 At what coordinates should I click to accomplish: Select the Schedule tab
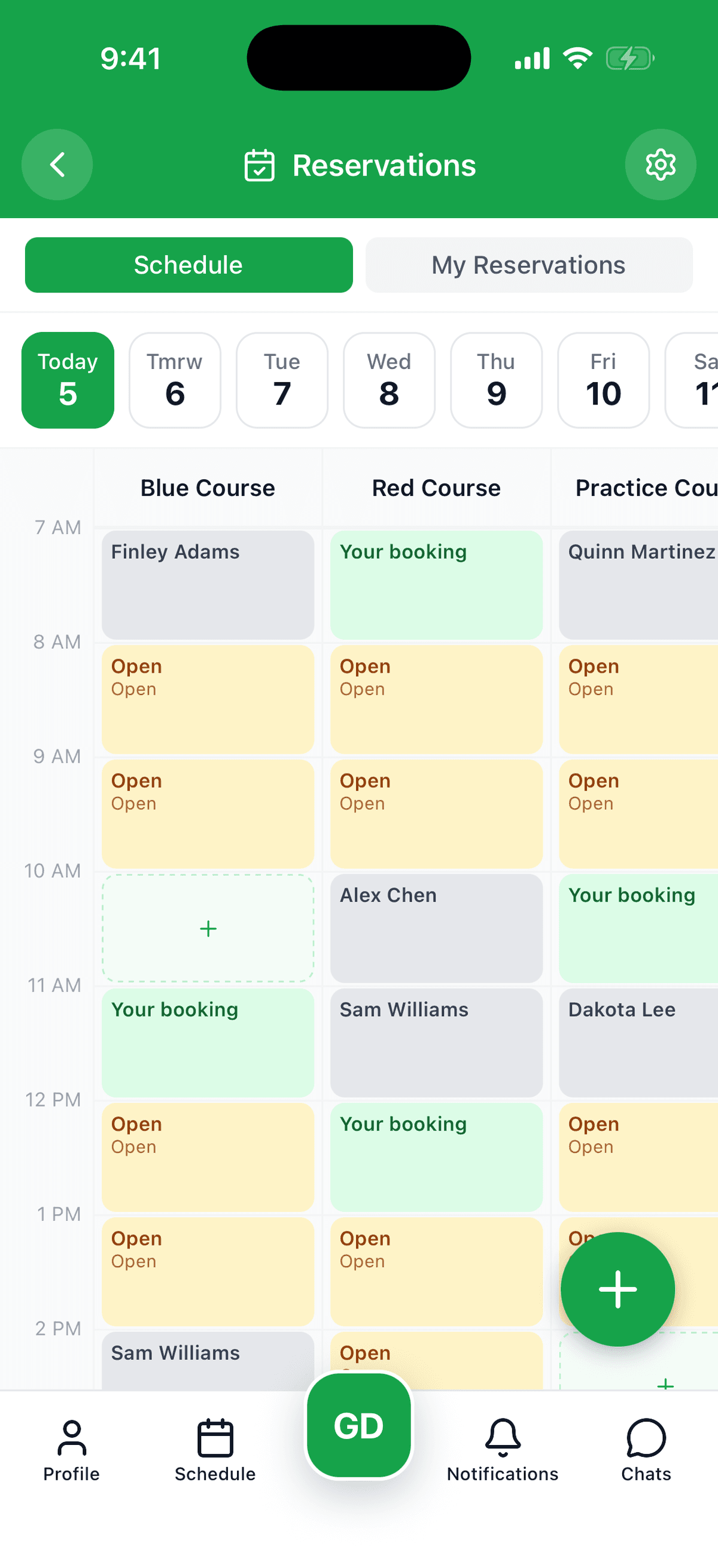tap(188, 265)
